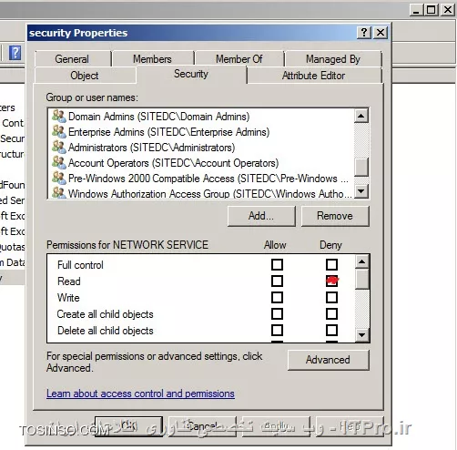Select Administrators (SITEDC\Administrators) entry
Viewport: 457px width, 450px height.
click(144, 148)
